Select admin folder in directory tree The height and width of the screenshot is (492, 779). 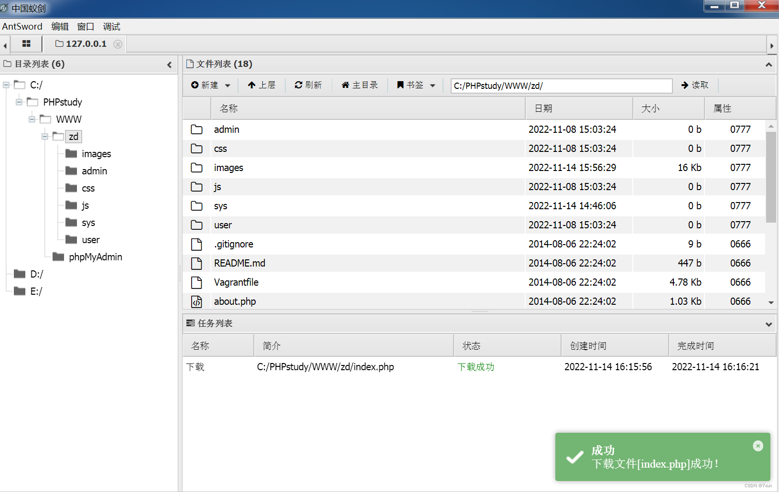[x=94, y=171]
